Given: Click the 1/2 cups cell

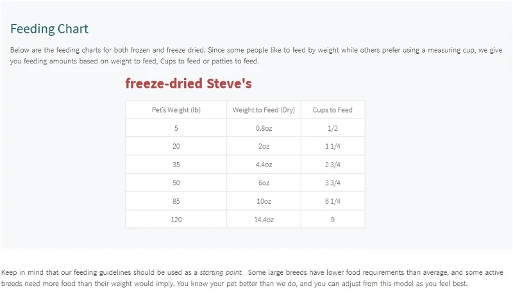Looking at the screenshot, I should (333, 128).
